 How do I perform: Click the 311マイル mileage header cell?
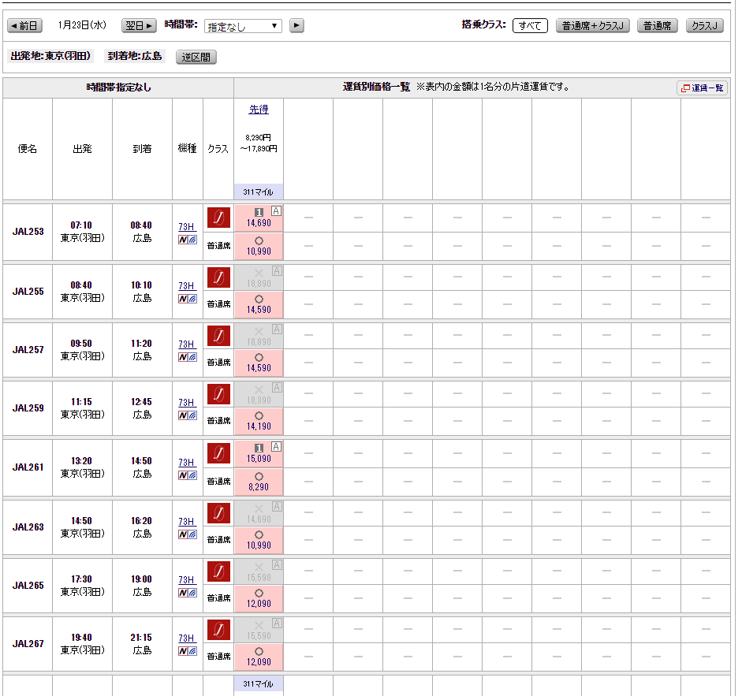(259, 192)
